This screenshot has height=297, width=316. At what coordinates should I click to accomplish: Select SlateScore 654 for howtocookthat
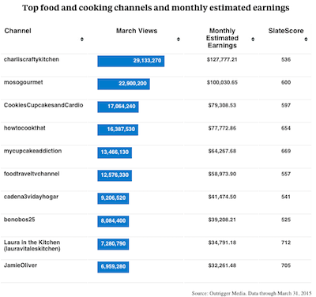coord(286,129)
